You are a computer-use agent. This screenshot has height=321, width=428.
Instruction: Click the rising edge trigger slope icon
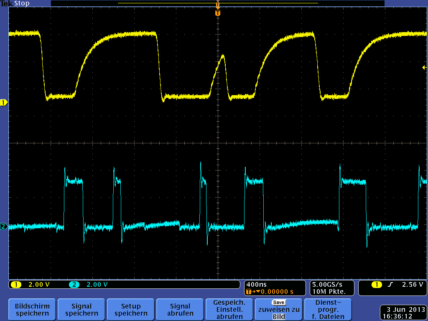coord(390,285)
